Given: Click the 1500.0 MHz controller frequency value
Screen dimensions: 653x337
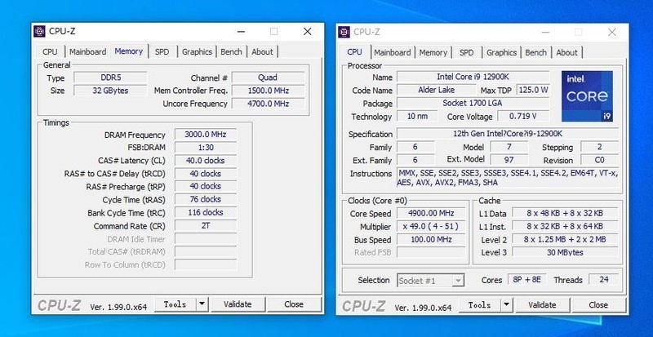Looking at the screenshot, I should pyautogui.click(x=269, y=91).
